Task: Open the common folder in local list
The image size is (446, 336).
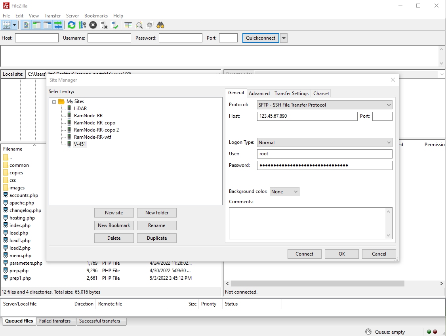Action: pos(19,165)
